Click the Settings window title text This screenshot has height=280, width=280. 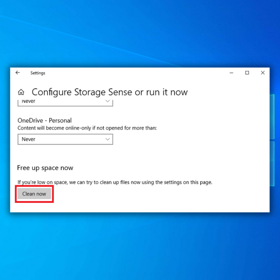tap(38, 73)
